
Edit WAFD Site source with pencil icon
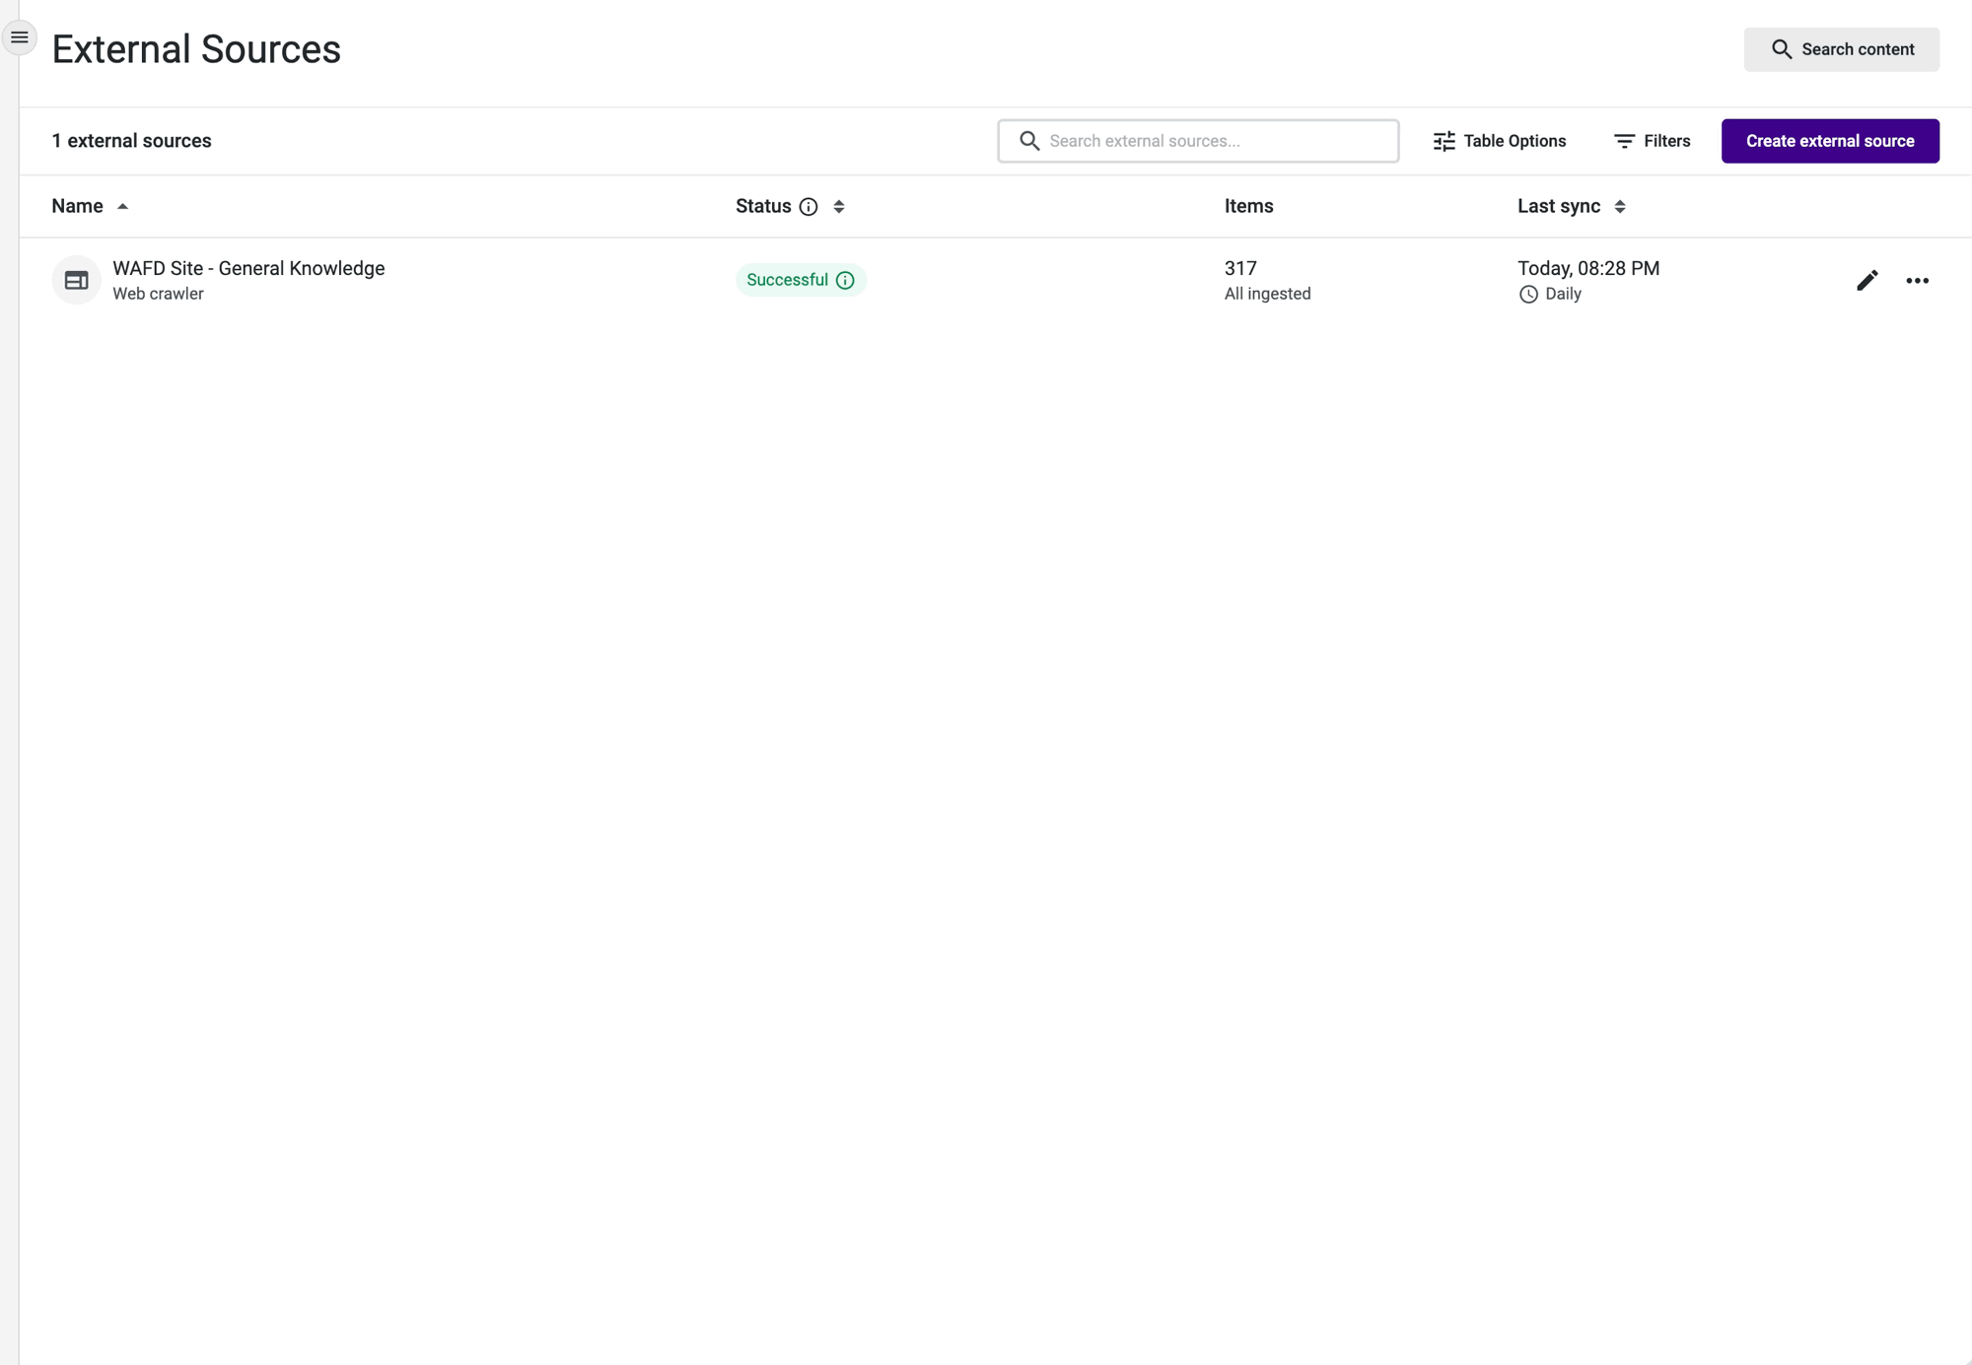point(1866,281)
